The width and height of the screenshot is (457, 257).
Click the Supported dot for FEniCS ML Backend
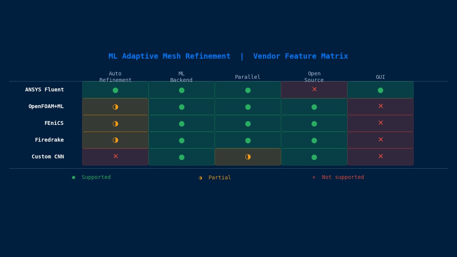[182, 124]
